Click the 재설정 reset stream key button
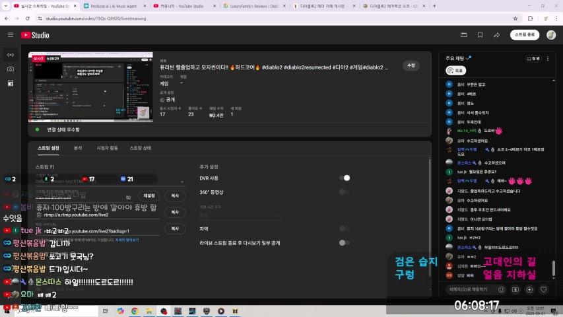 (x=149, y=196)
